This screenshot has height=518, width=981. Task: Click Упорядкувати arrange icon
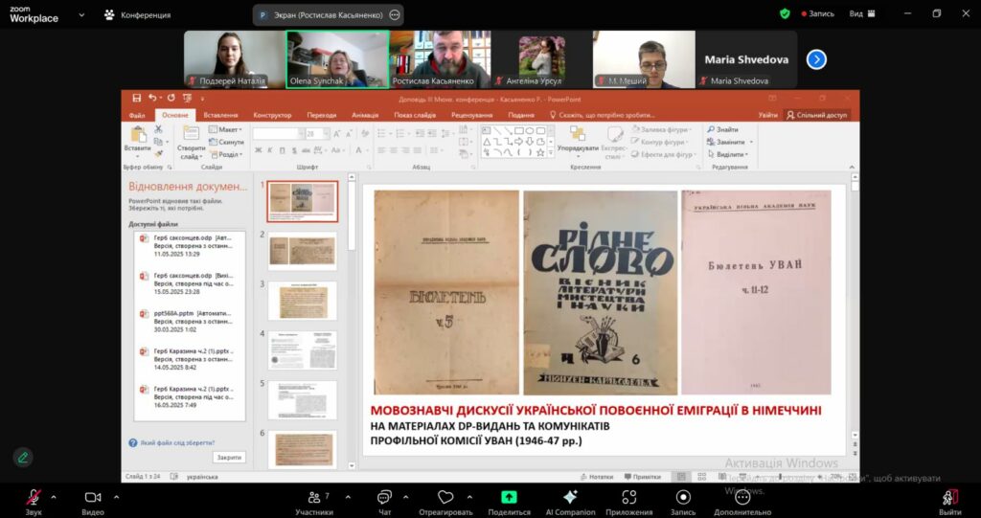tap(578, 134)
